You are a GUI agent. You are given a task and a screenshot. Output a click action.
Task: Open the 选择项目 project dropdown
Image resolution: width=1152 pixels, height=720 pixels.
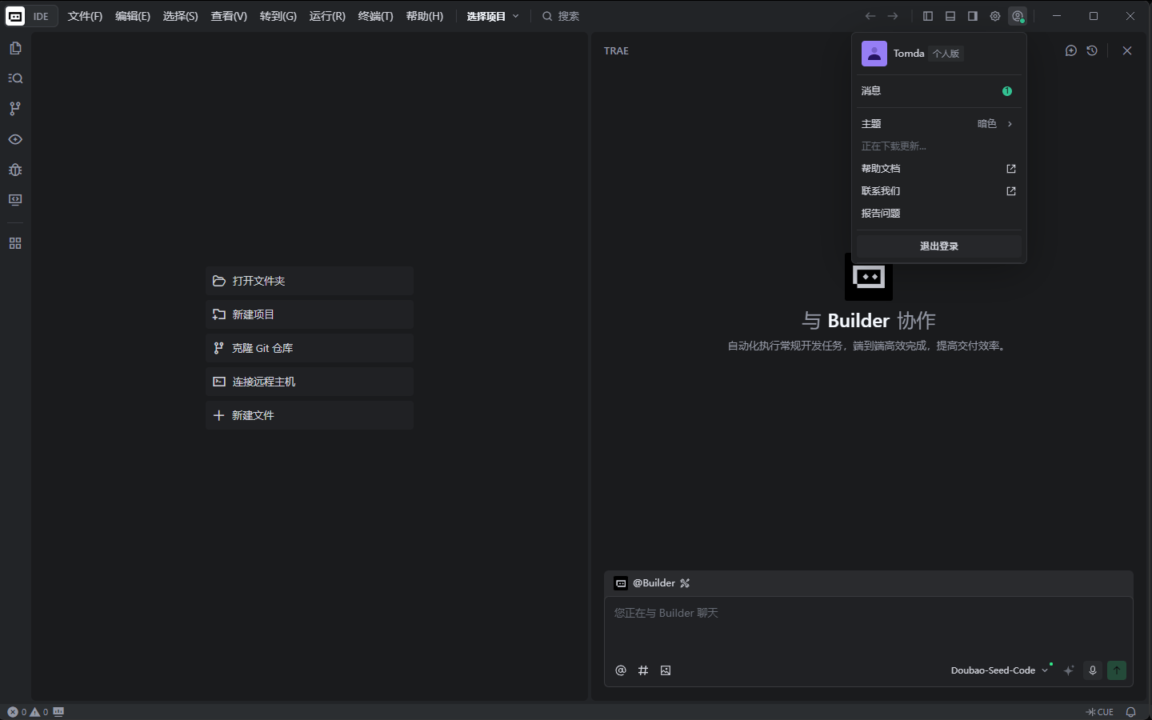(x=493, y=16)
